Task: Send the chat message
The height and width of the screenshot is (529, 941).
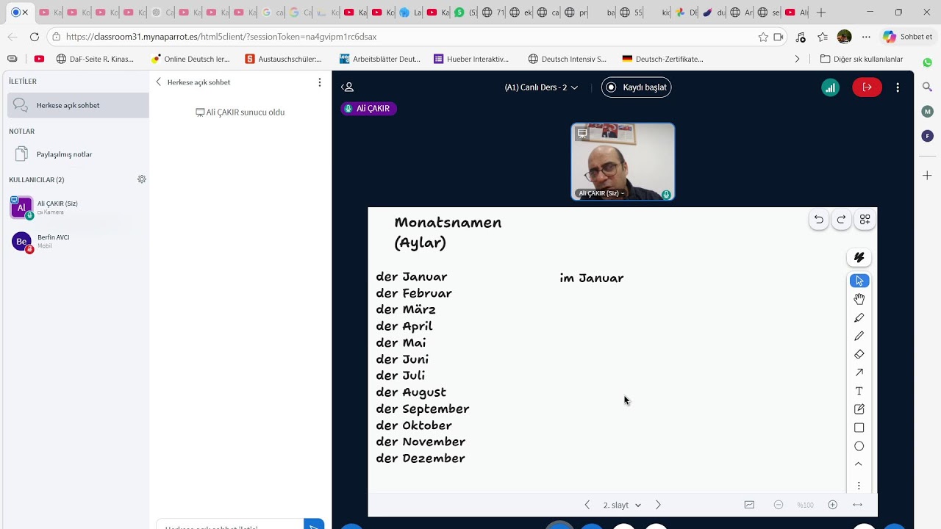Action: [x=314, y=525]
